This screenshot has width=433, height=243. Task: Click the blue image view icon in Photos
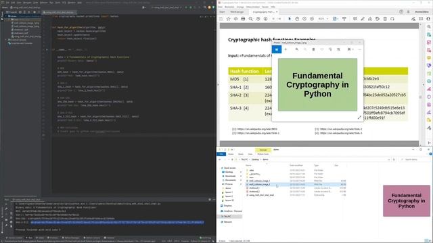277,49
